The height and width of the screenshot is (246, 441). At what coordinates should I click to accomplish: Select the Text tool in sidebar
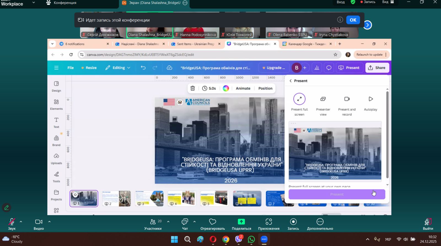[56, 122]
